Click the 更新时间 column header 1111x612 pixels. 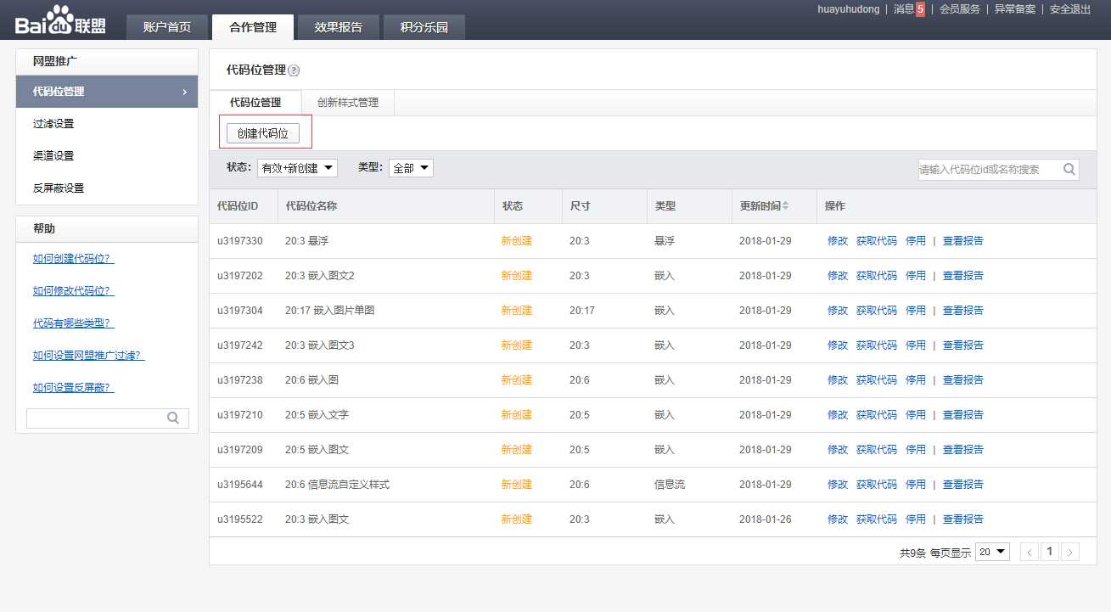[760, 206]
